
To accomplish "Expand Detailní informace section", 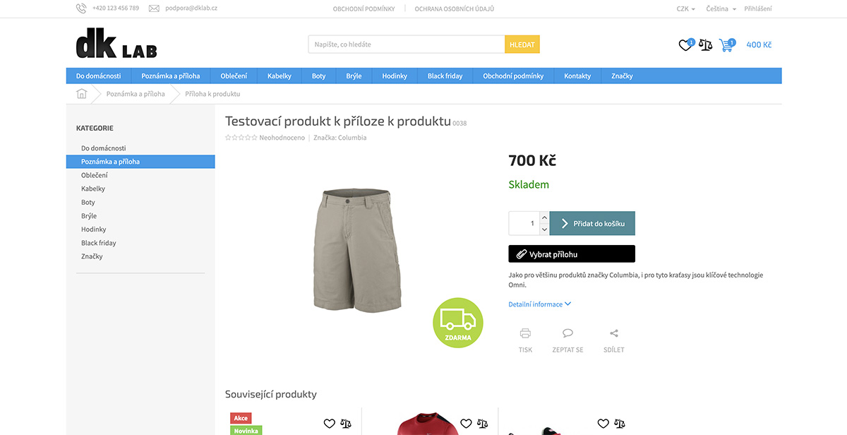I will point(540,304).
